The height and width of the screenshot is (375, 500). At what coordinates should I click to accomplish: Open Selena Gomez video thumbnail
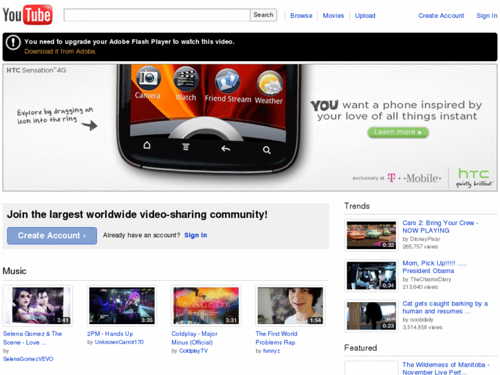(38, 306)
